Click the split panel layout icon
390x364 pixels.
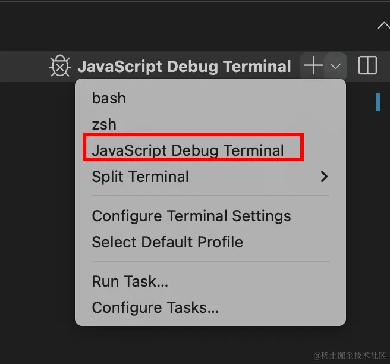pyautogui.click(x=367, y=65)
